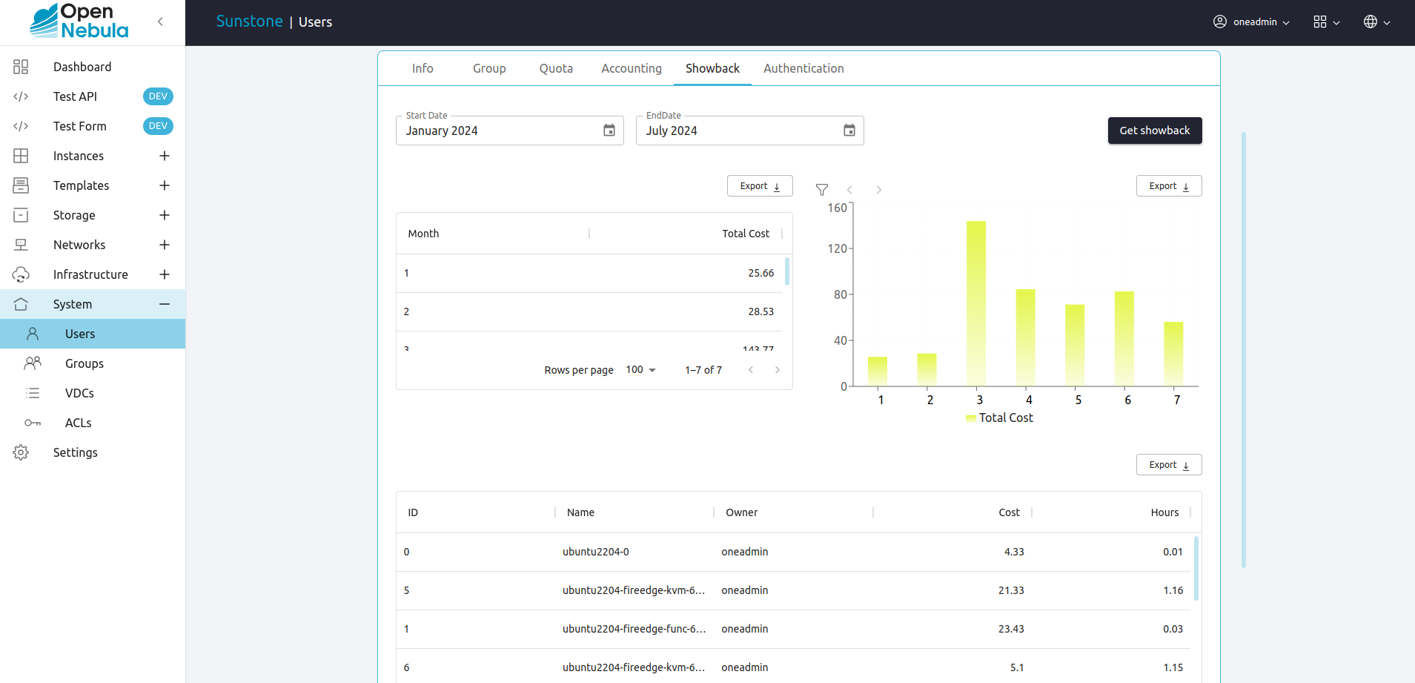Open the language globe dropdown
Viewport: 1415px width, 683px height.
point(1376,22)
